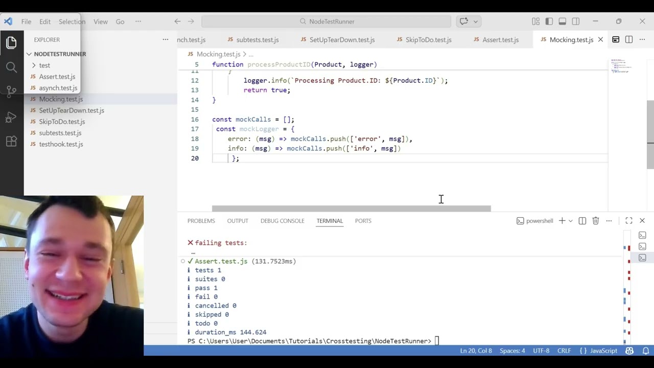The image size is (654, 368).
Task: Click the editor horizontal scrollbar
Action: (352, 209)
